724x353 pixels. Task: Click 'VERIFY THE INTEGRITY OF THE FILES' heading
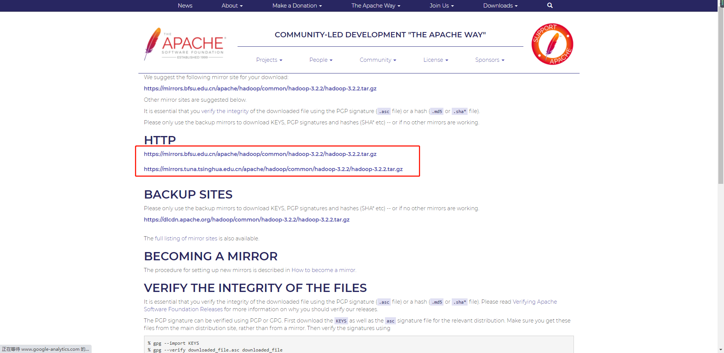[x=255, y=288]
